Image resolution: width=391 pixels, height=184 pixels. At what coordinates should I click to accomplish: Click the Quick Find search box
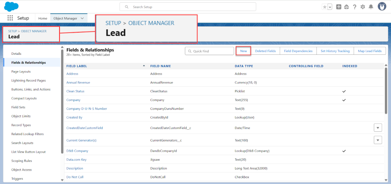point(209,51)
